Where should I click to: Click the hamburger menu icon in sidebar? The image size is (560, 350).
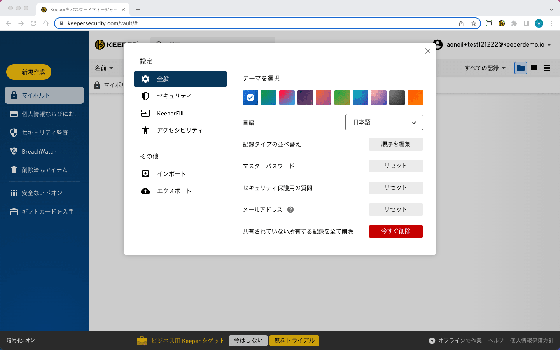(14, 51)
